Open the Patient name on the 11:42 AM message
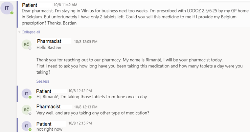 [30, 5]
